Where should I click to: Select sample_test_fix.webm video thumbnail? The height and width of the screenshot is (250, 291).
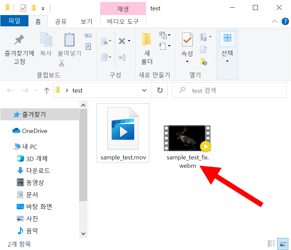[187, 138]
